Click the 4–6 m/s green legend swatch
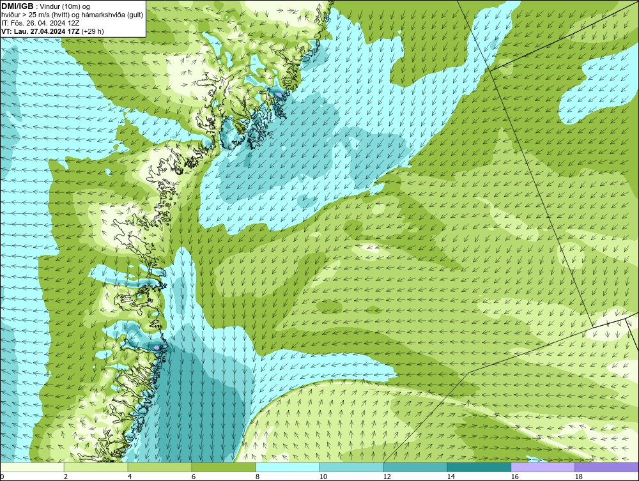This screenshot has height=481, width=639. pyautogui.click(x=160, y=467)
